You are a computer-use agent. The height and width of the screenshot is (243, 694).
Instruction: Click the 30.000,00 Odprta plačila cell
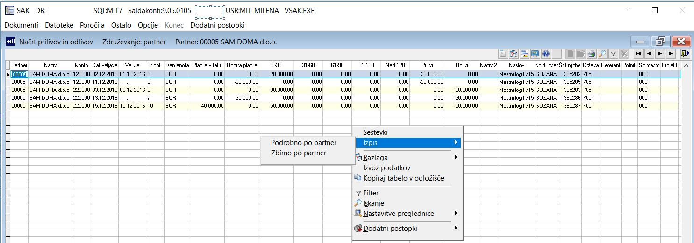coord(242,97)
